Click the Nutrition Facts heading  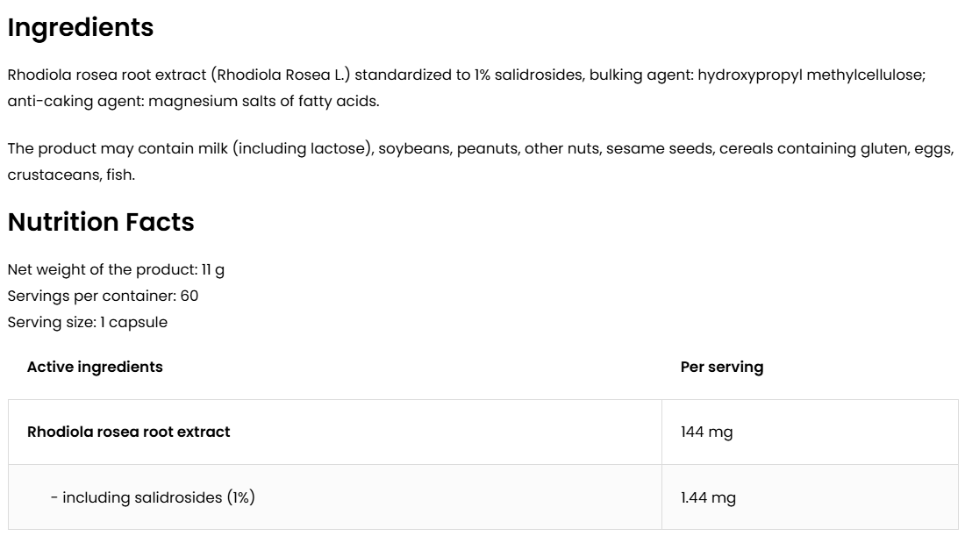[x=101, y=223]
